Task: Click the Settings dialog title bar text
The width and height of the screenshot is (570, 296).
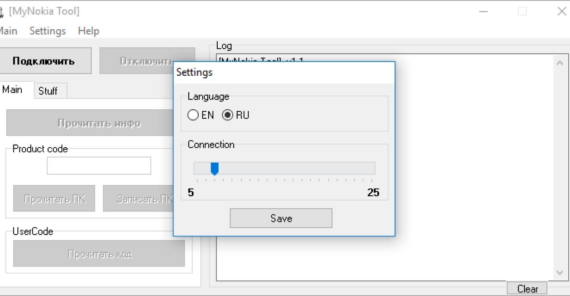Action: (194, 72)
